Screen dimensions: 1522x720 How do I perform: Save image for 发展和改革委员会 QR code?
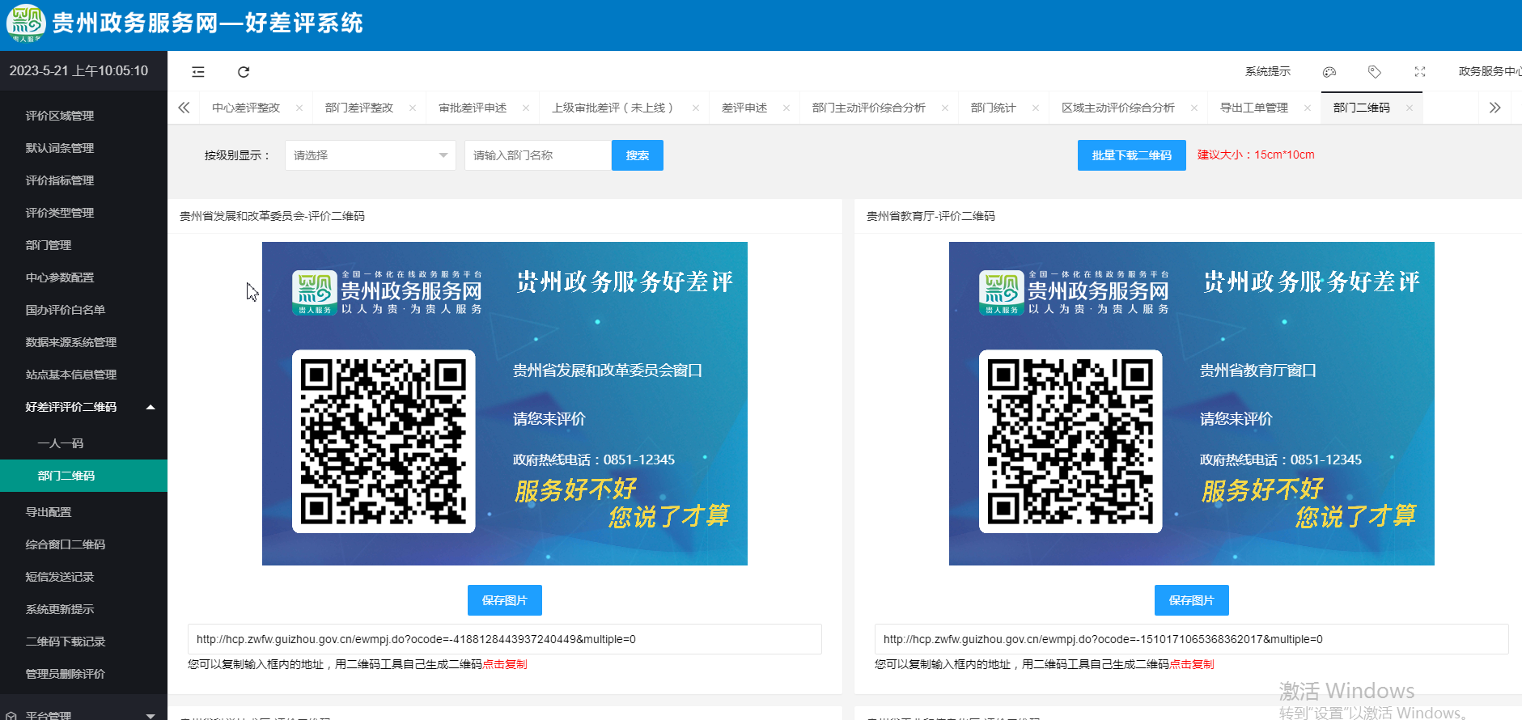(x=505, y=600)
